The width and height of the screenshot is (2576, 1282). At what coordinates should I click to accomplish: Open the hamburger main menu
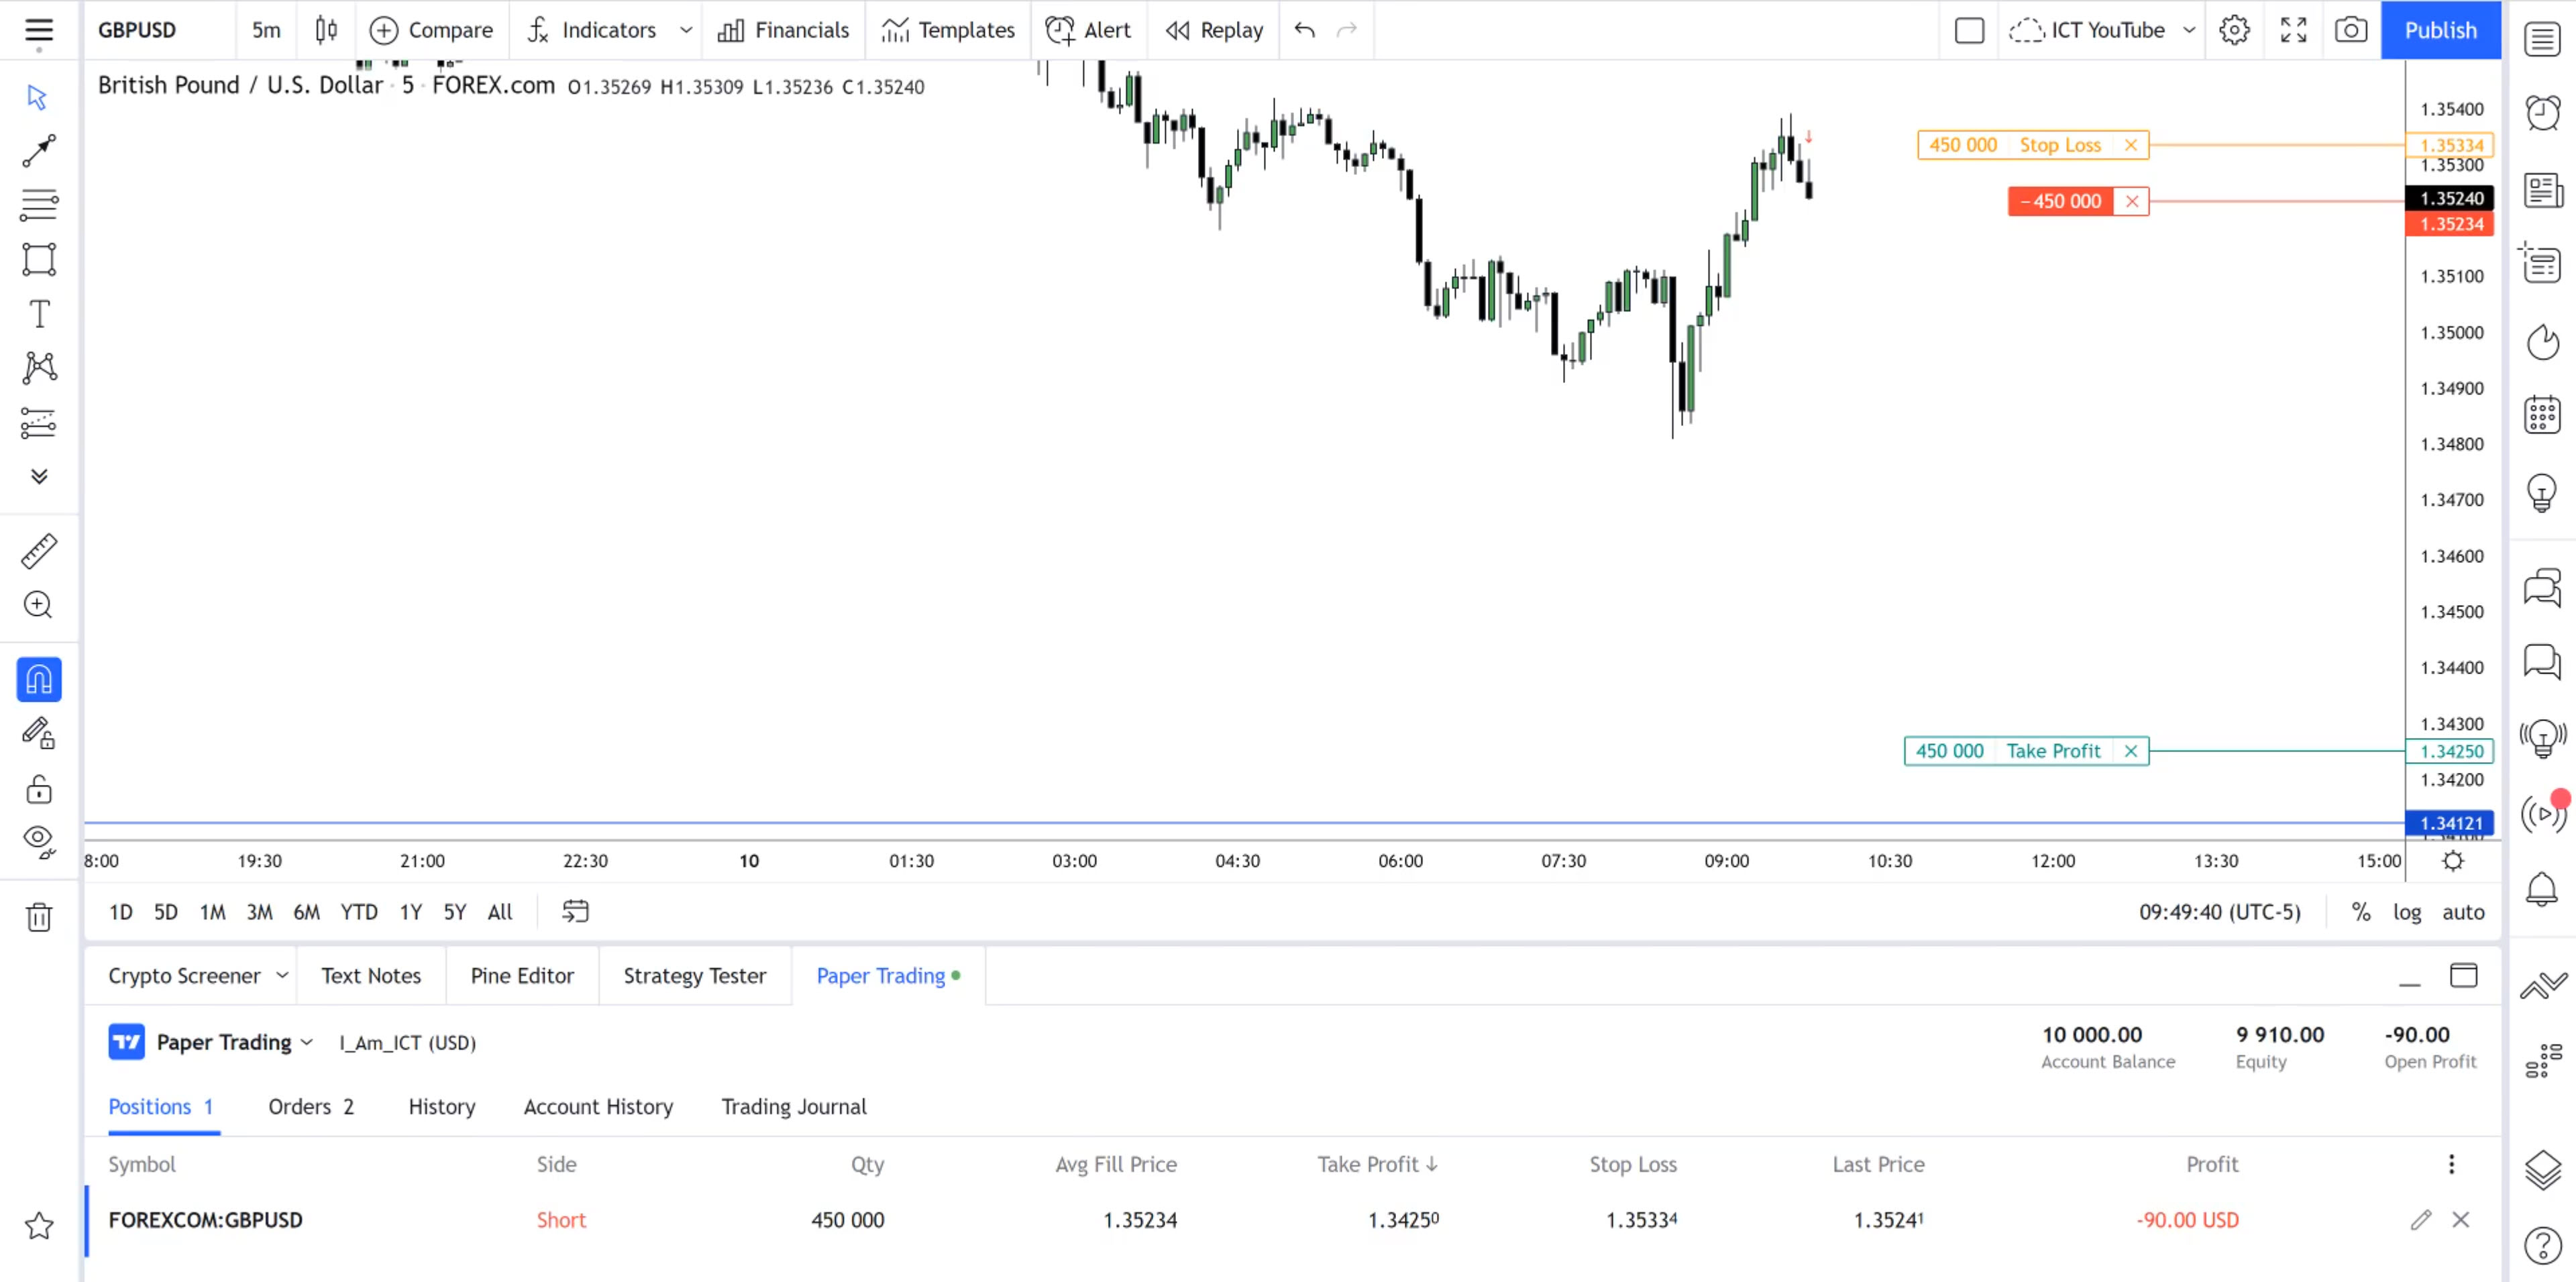click(x=39, y=30)
